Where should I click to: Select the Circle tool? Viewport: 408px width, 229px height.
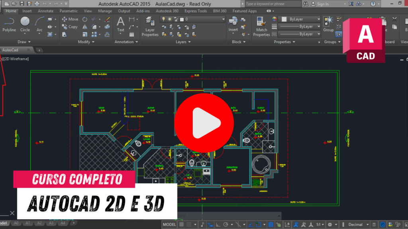click(x=25, y=24)
